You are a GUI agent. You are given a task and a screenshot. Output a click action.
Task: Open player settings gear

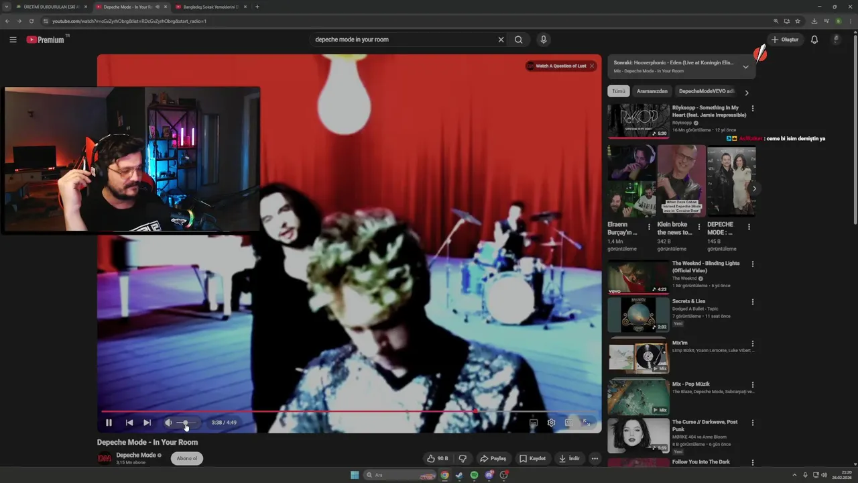[551, 423]
